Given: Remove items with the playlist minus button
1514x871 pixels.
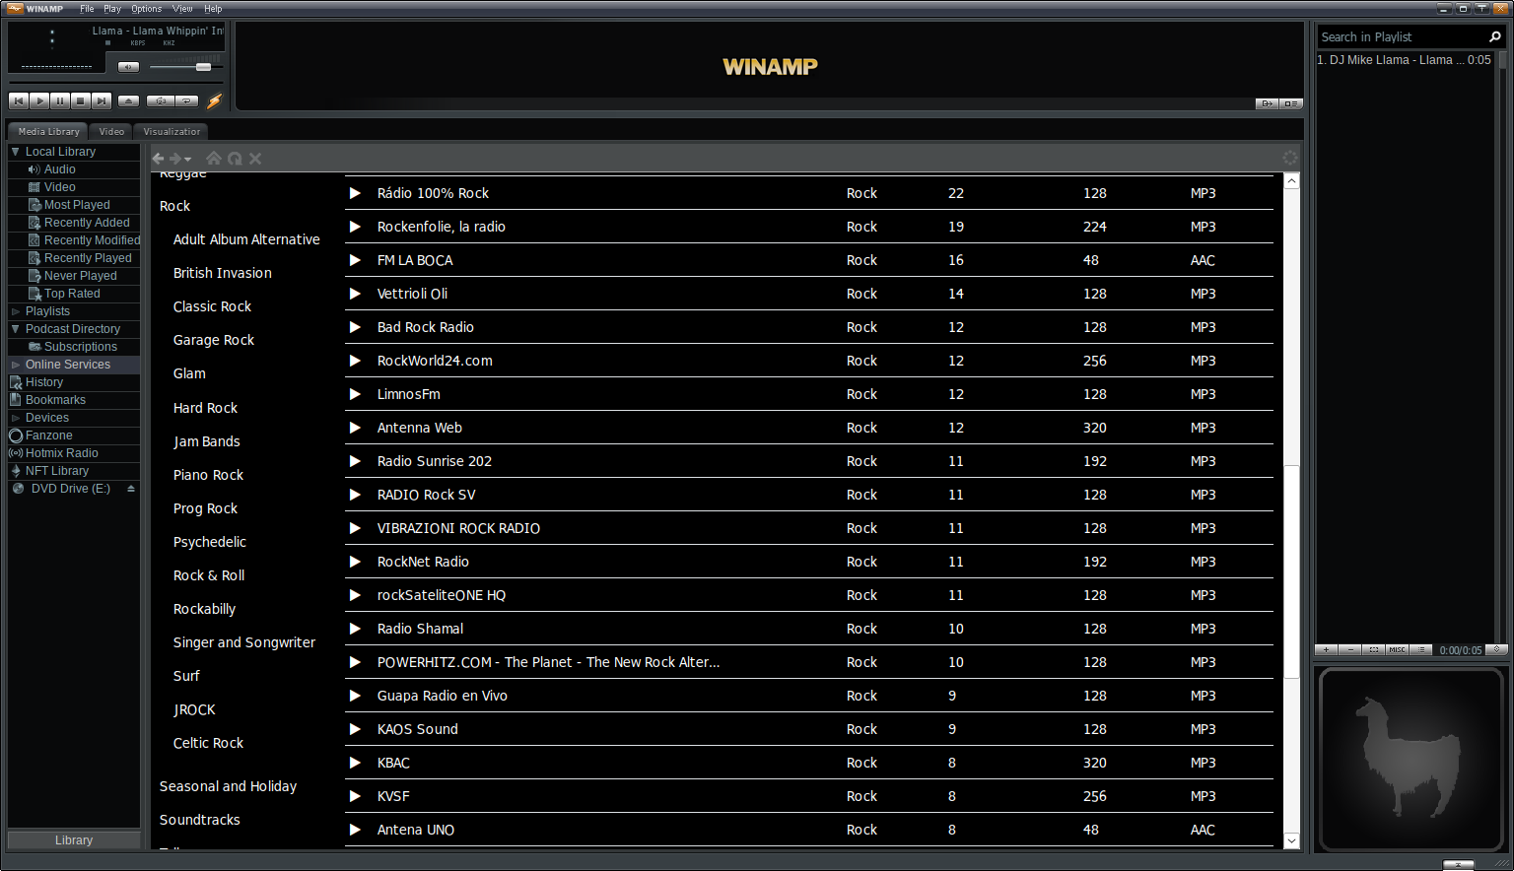Looking at the screenshot, I should pos(1350,650).
